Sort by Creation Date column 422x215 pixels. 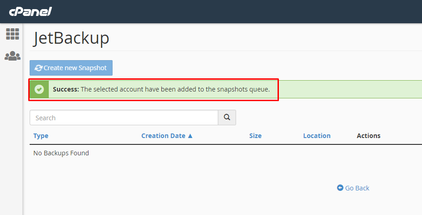(x=163, y=136)
